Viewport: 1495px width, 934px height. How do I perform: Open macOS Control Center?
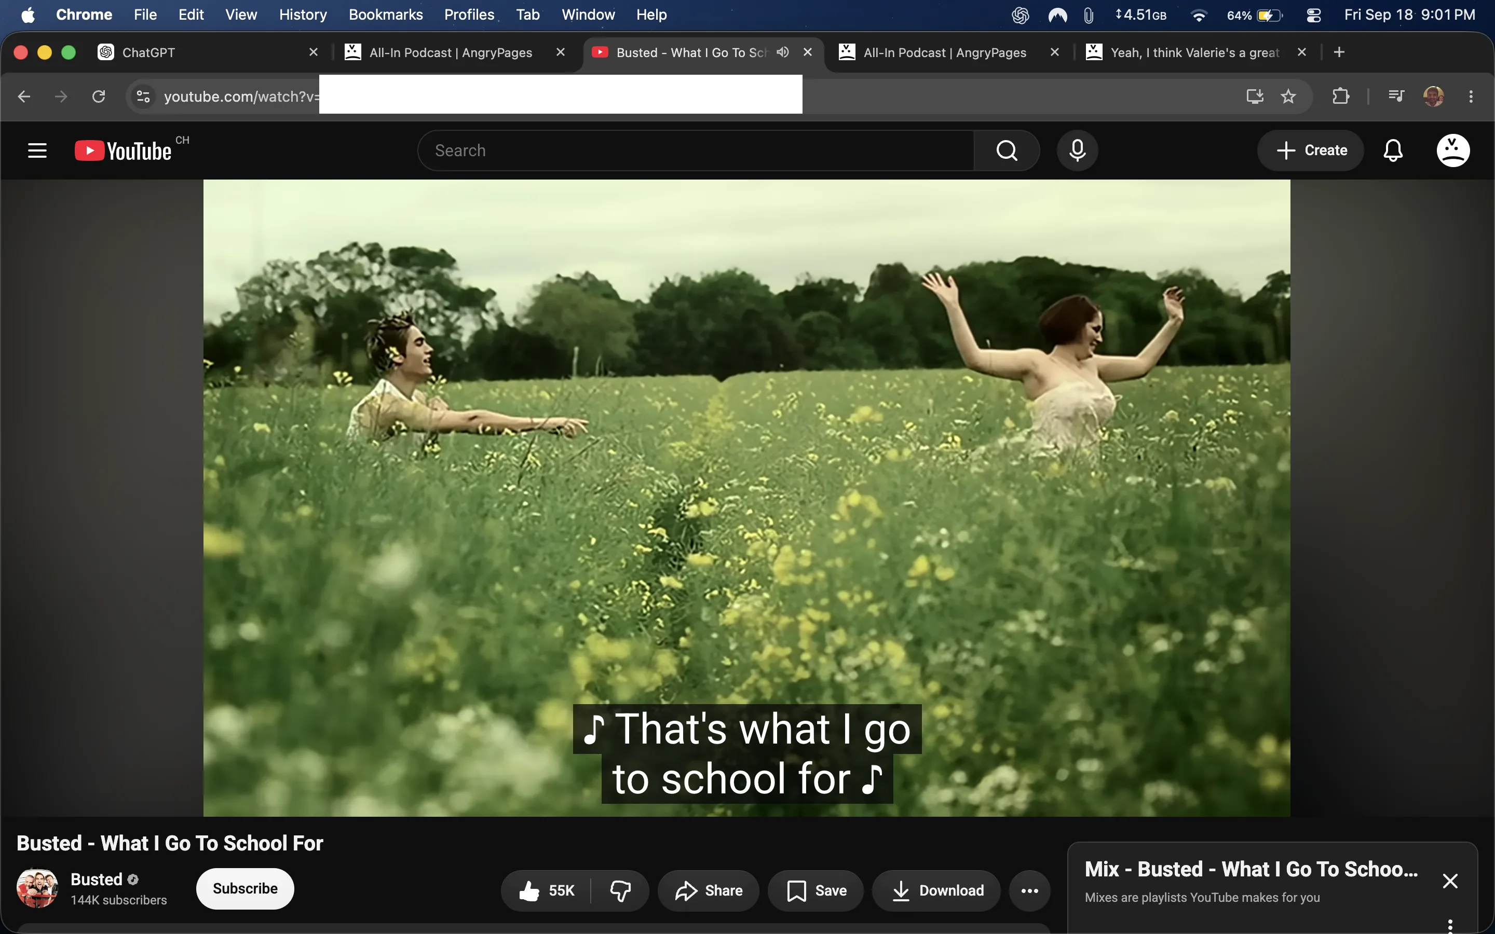coord(1313,16)
